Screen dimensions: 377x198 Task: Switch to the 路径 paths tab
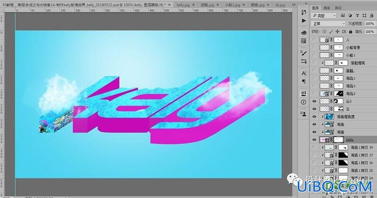[338, 8]
